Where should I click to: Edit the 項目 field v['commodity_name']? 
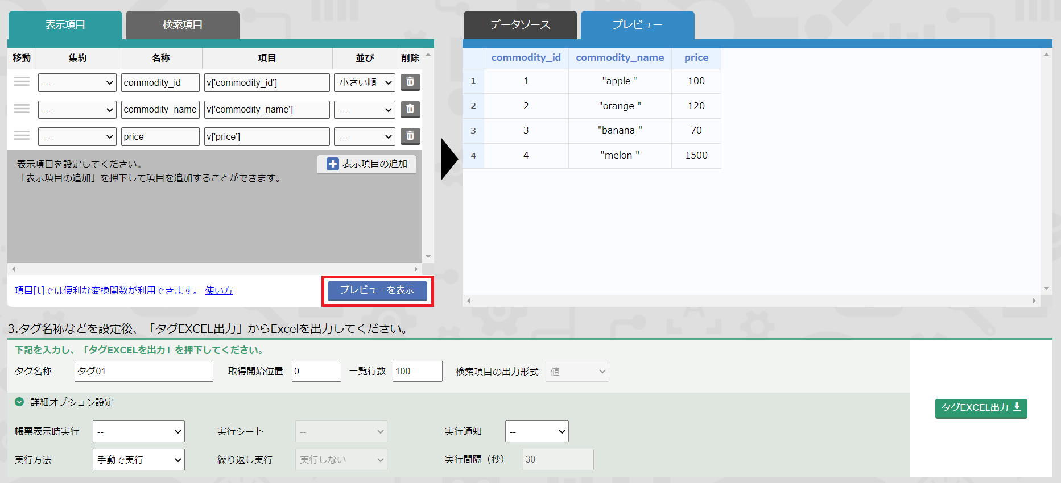click(x=267, y=110)
